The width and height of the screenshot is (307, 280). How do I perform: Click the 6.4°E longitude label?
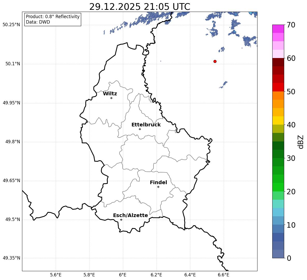pos(190,275)
